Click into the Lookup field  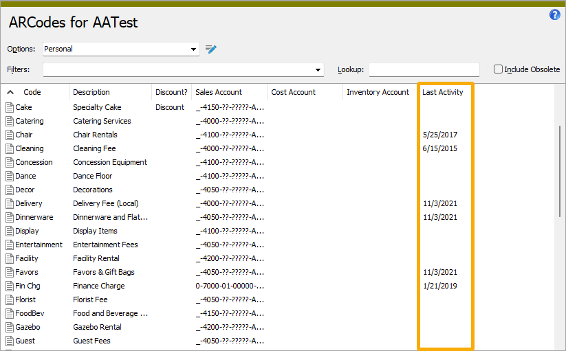click(x=424, y=69)
